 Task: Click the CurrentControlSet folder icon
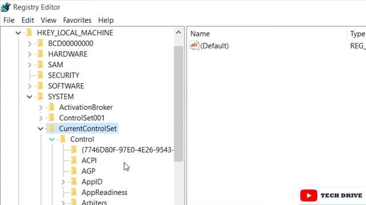click(51, 128)
